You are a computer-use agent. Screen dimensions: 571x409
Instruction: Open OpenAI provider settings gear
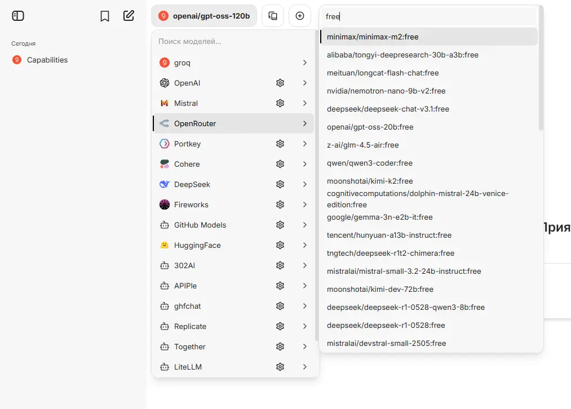click(280, 83)
